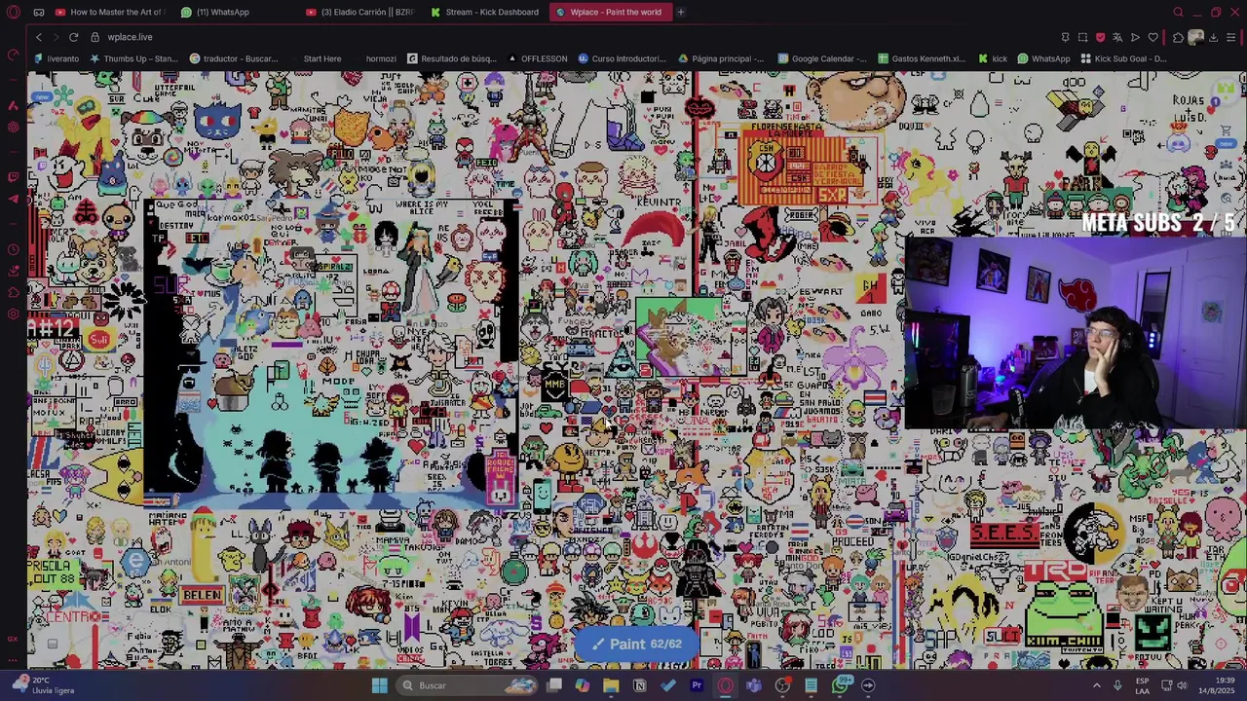This screenshot has height=701, width=1247.
Task: Open the 'kick' bookmark
Action: click(993, 58)
